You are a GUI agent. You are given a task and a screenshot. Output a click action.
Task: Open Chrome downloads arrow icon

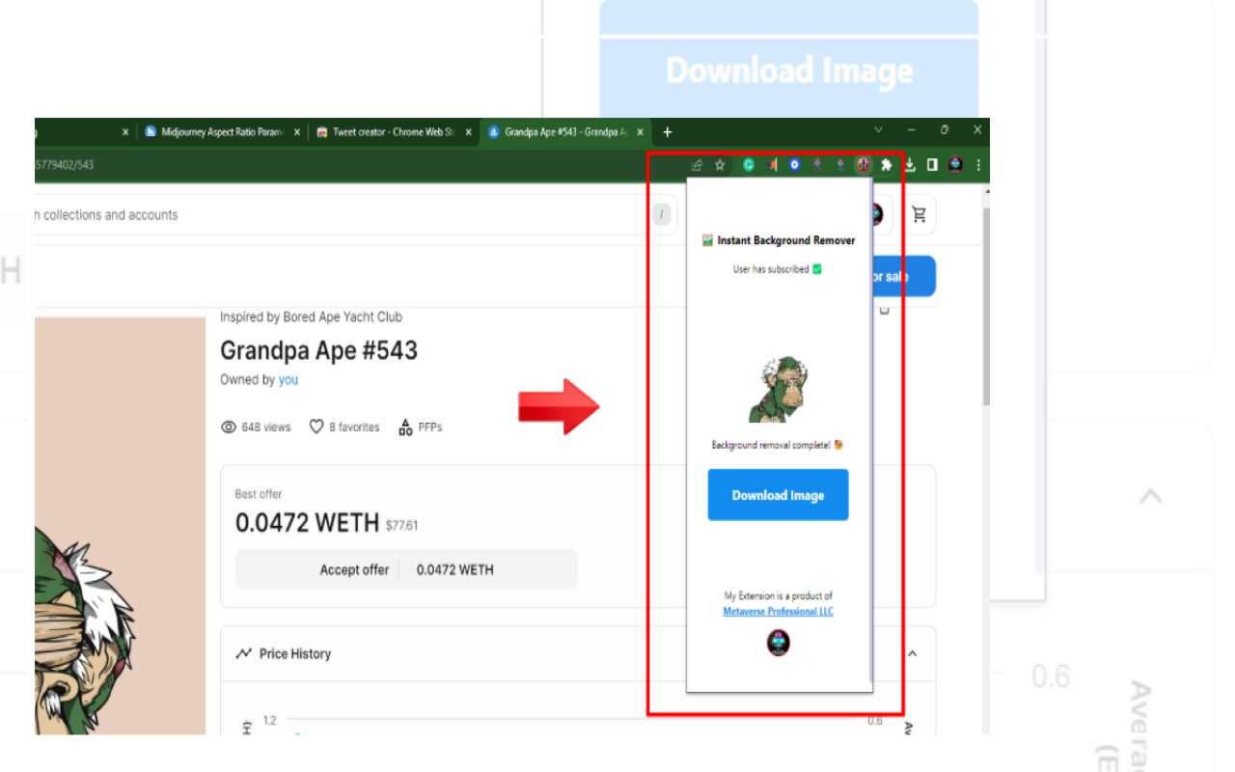pos(909,165)
